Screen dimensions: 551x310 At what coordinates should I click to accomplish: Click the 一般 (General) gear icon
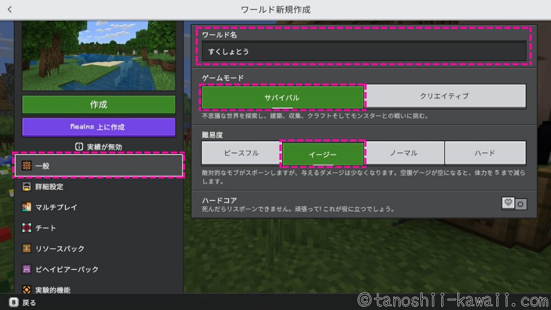[26, 165]
